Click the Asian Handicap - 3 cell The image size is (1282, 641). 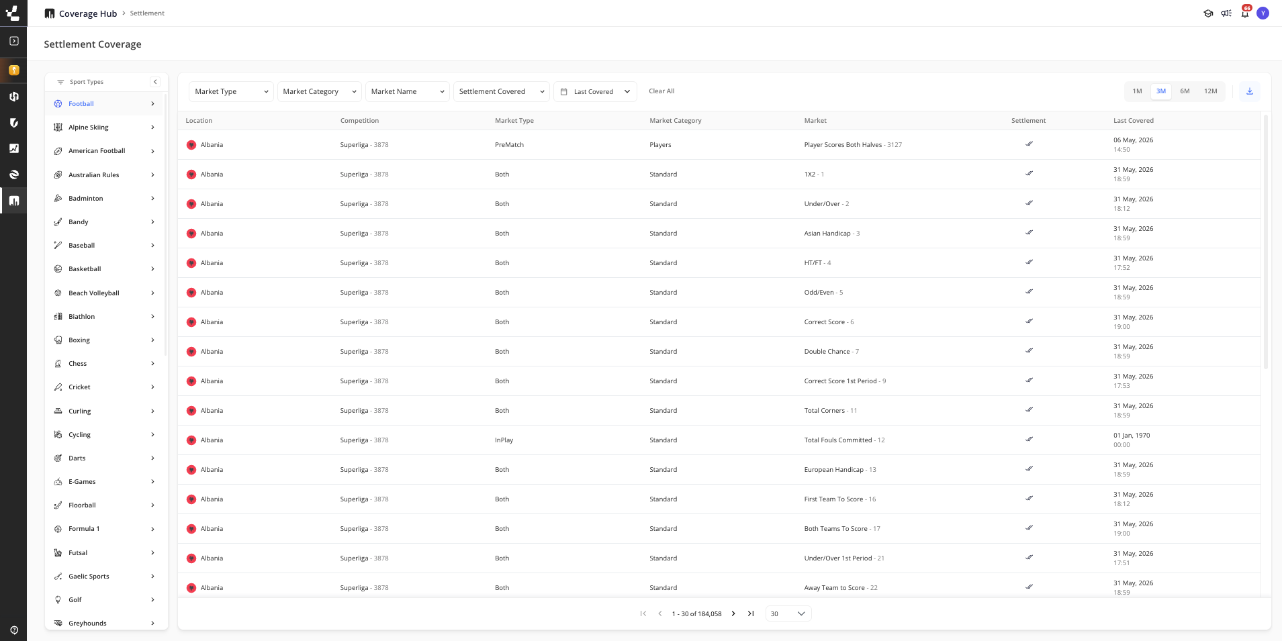point(831,234)
